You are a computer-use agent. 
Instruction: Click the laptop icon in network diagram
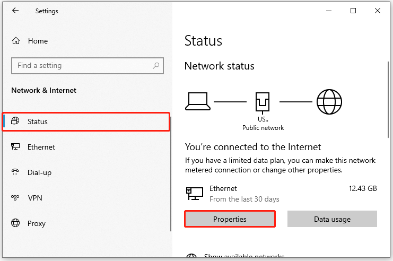[x=197, y=101]
